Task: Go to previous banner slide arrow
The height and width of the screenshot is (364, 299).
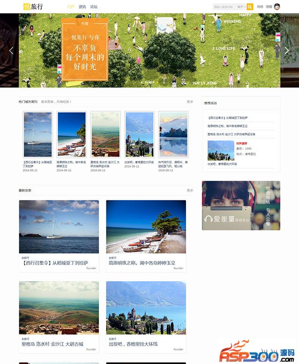Action: [x=11, y=50]
